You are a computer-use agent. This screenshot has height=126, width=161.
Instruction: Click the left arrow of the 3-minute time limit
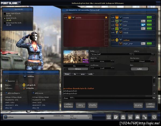click(x=92, y=68)
